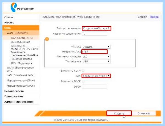The image size is (165, 126).
Task: Open WLAN (Беспроводная сеть) section
Action: point(20,69)
